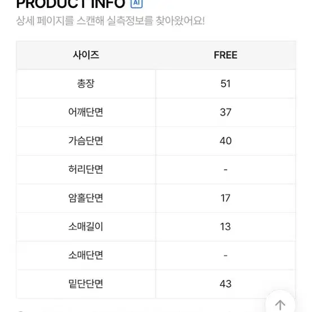The width and height of the screenshot is (312, 312).
Task: Select the 어깨단면 row label
Action: click(86, 112)
